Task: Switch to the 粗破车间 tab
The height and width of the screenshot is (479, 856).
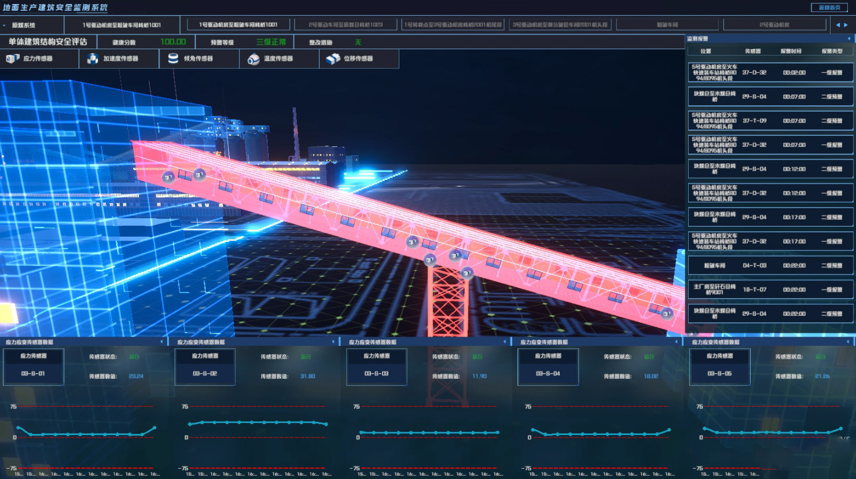Action: tap(667, 25)
